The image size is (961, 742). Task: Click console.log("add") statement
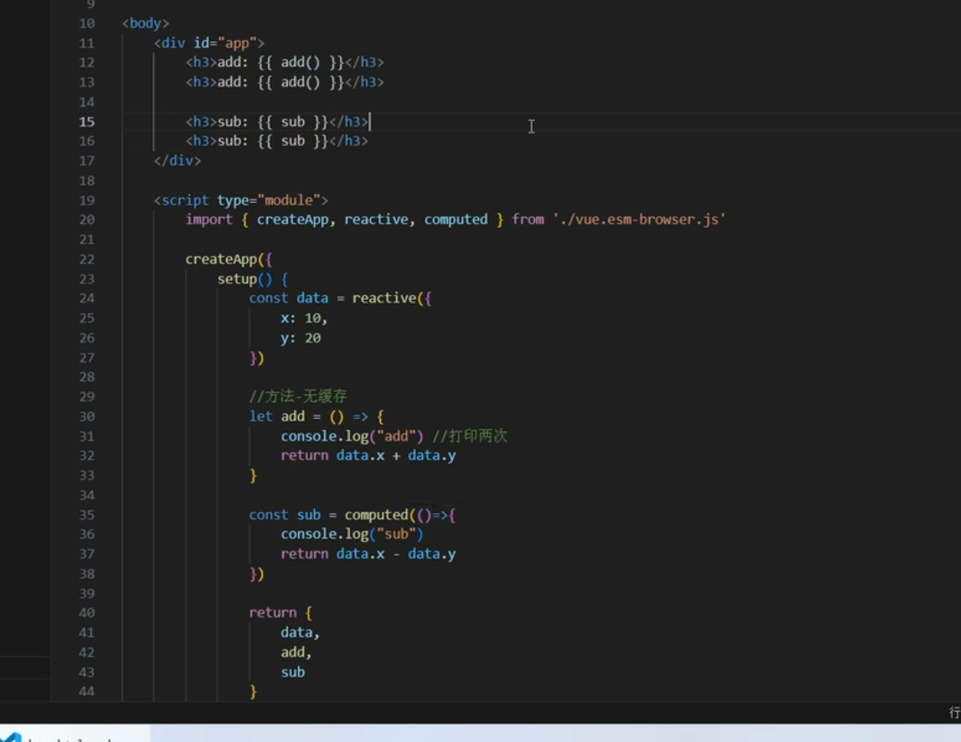click(352, 437)
